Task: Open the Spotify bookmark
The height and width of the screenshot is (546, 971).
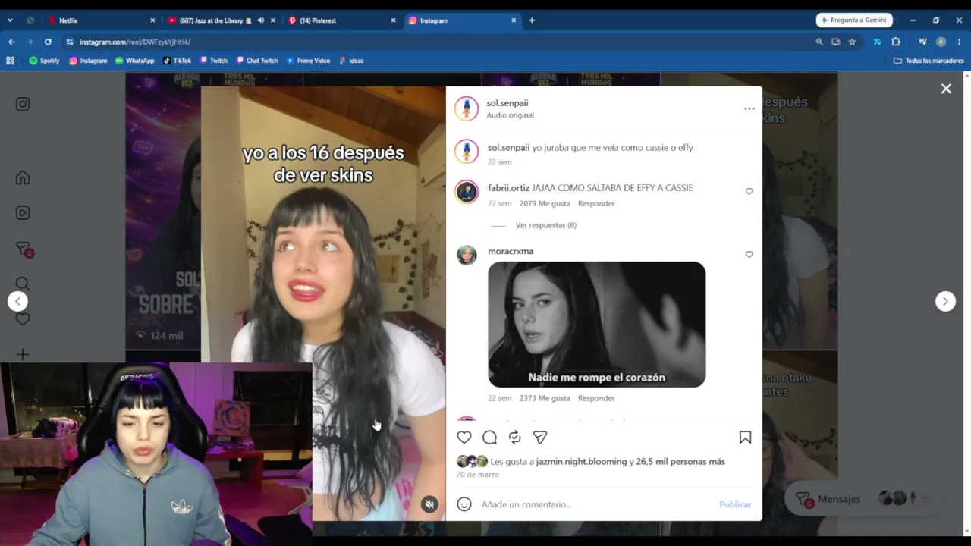Action: tap(44, 61)
